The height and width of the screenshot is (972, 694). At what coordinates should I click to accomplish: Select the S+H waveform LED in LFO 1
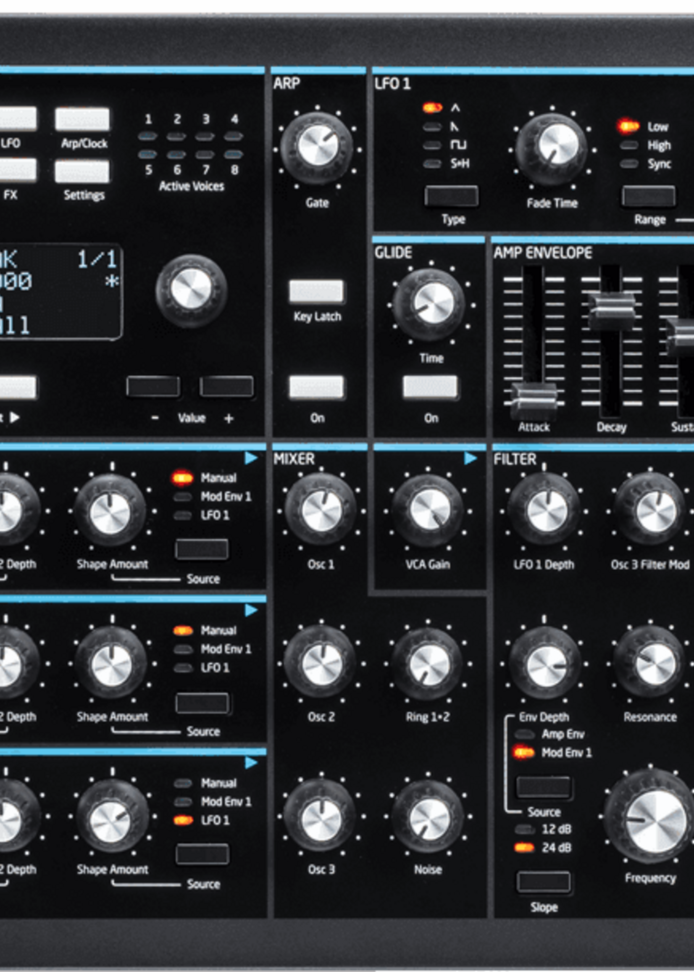[432, 164]
